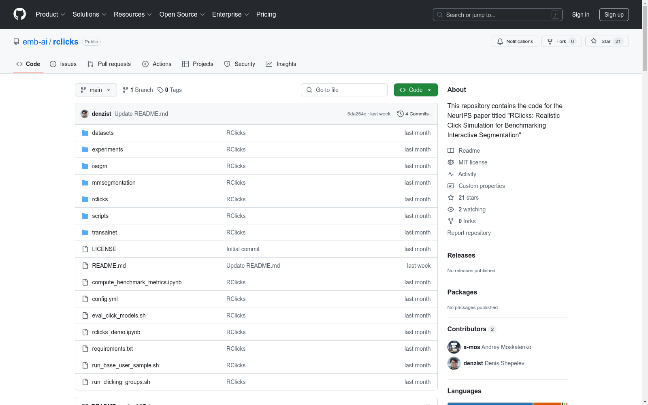Click the compute_benchmark_metrics.ipynb file icon
This screenshot has height=405, width=648.
click(x=85, y=282)
